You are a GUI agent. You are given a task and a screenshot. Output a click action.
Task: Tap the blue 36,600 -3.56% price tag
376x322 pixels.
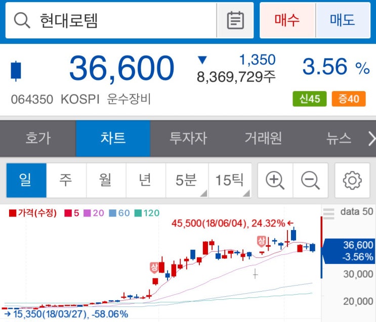(348, 251)
